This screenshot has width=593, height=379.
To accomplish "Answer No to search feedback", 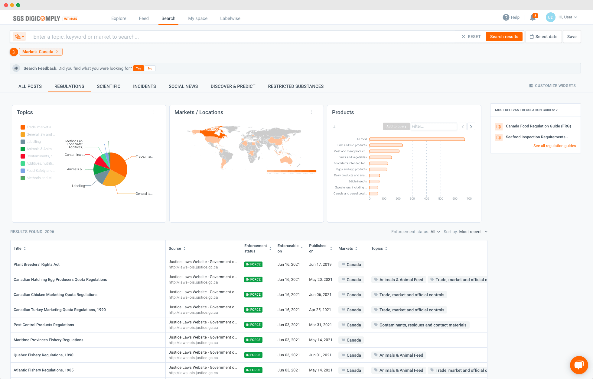I will click(150, 68).
